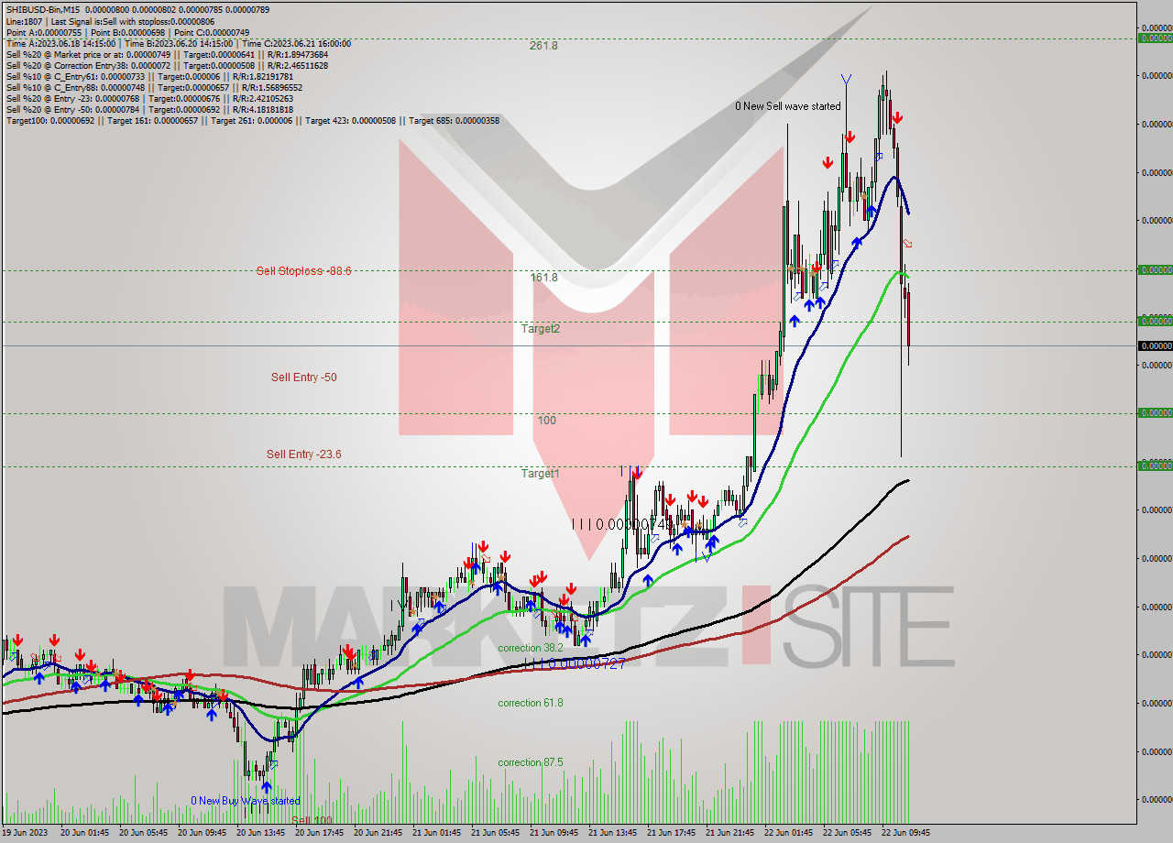Click the '21 Jun 05:45' time axis label

tap(496, 833)
